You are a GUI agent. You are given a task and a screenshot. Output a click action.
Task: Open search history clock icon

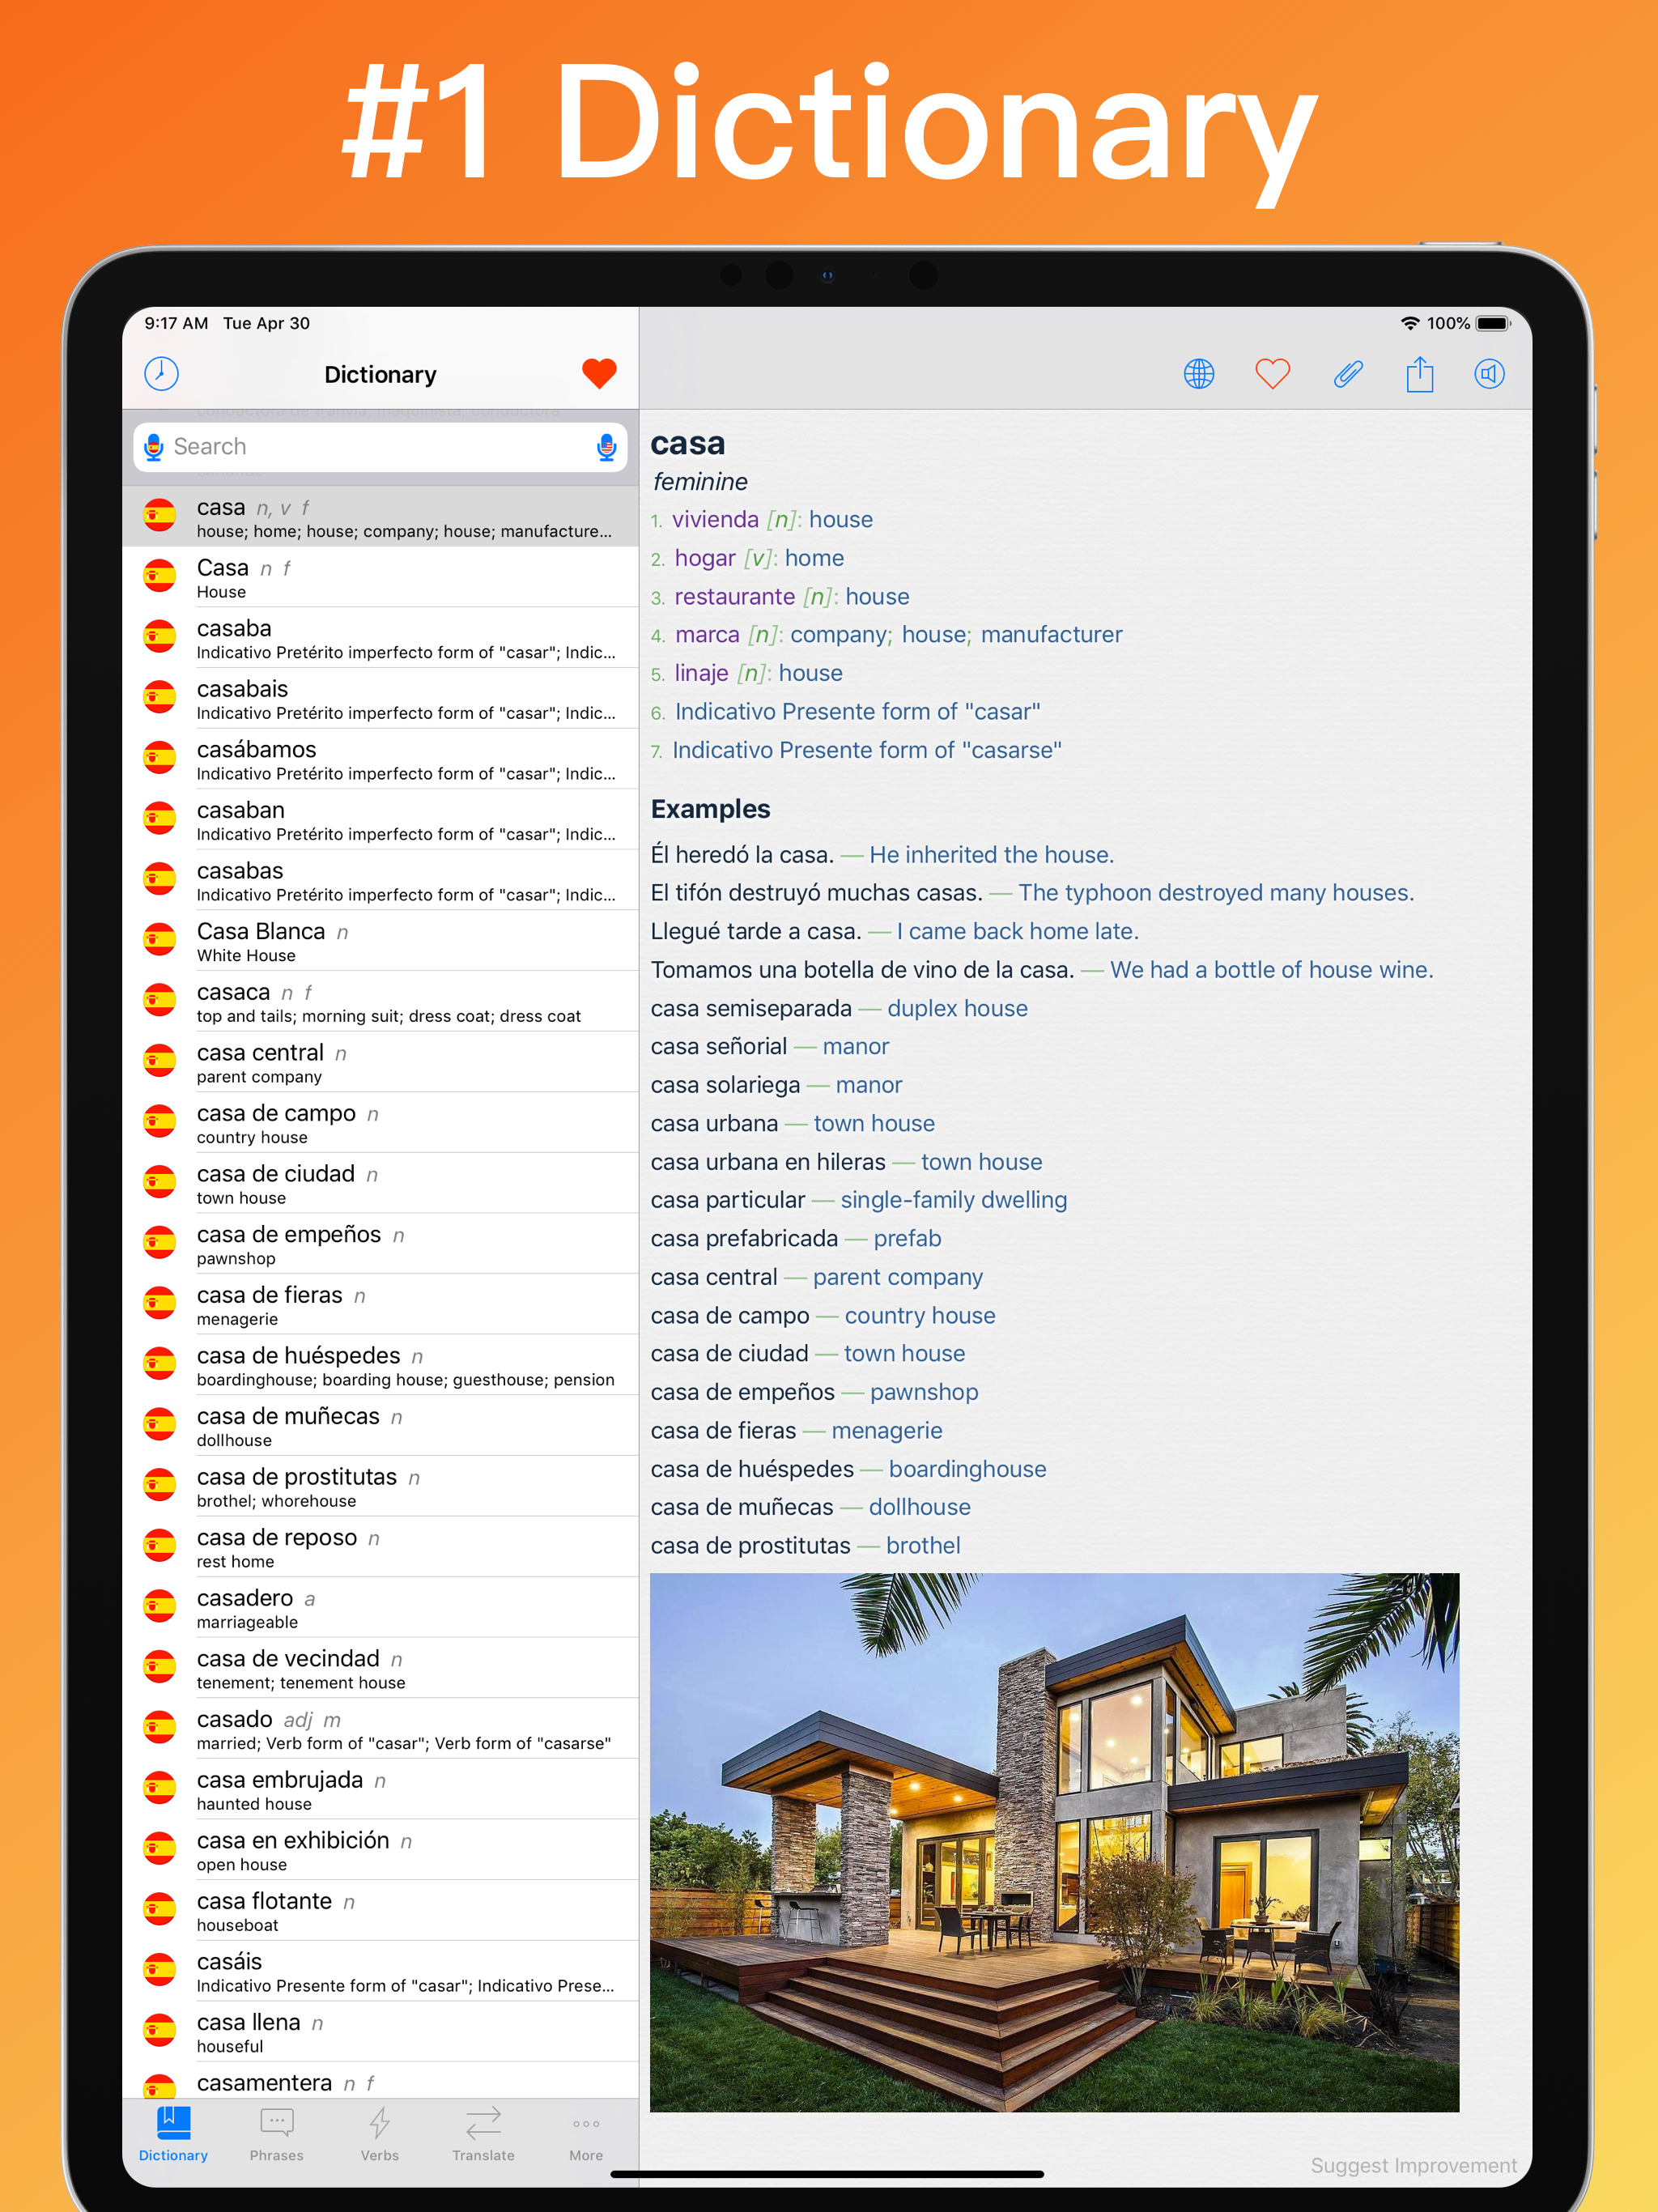[x=161, y=374]
